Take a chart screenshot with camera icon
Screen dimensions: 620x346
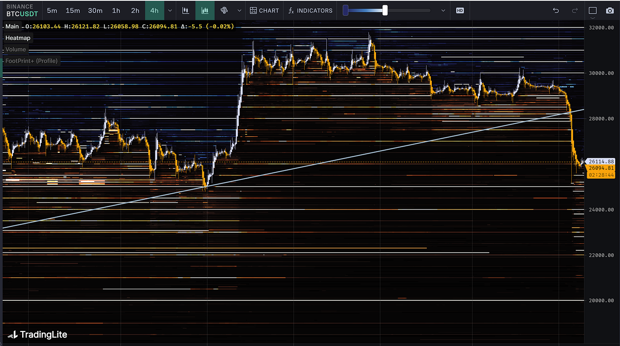pos(609,10)
